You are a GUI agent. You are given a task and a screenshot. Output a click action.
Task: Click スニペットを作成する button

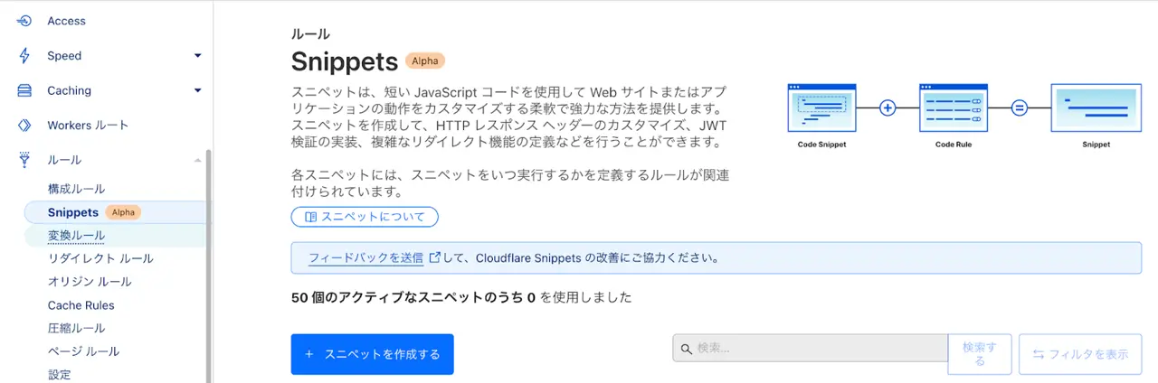coord(372,354)
